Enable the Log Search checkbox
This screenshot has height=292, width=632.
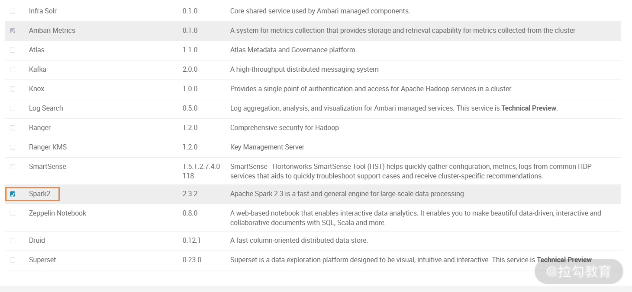click(x=13, y=108)
